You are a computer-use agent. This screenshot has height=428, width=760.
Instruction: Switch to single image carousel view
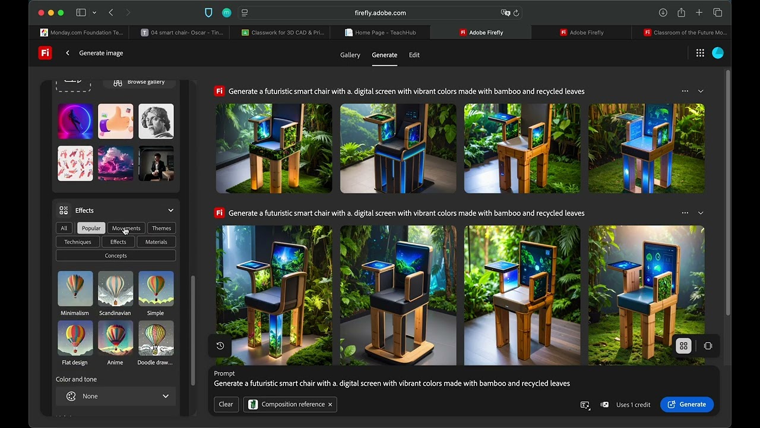[708, 346]
